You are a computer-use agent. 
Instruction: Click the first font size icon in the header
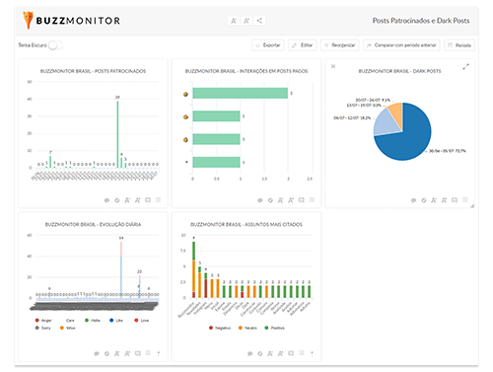(x=234, y=21)
